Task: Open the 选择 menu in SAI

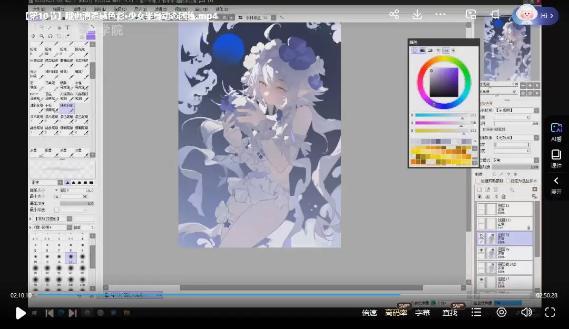Action: coord(121,9)
